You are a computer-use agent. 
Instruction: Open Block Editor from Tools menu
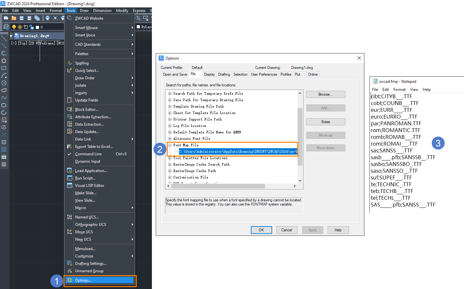point(100,110)
